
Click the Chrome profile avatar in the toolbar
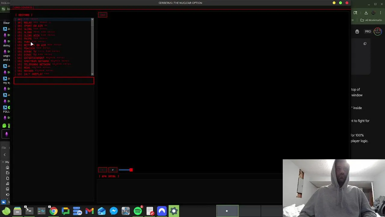(373, 13)
